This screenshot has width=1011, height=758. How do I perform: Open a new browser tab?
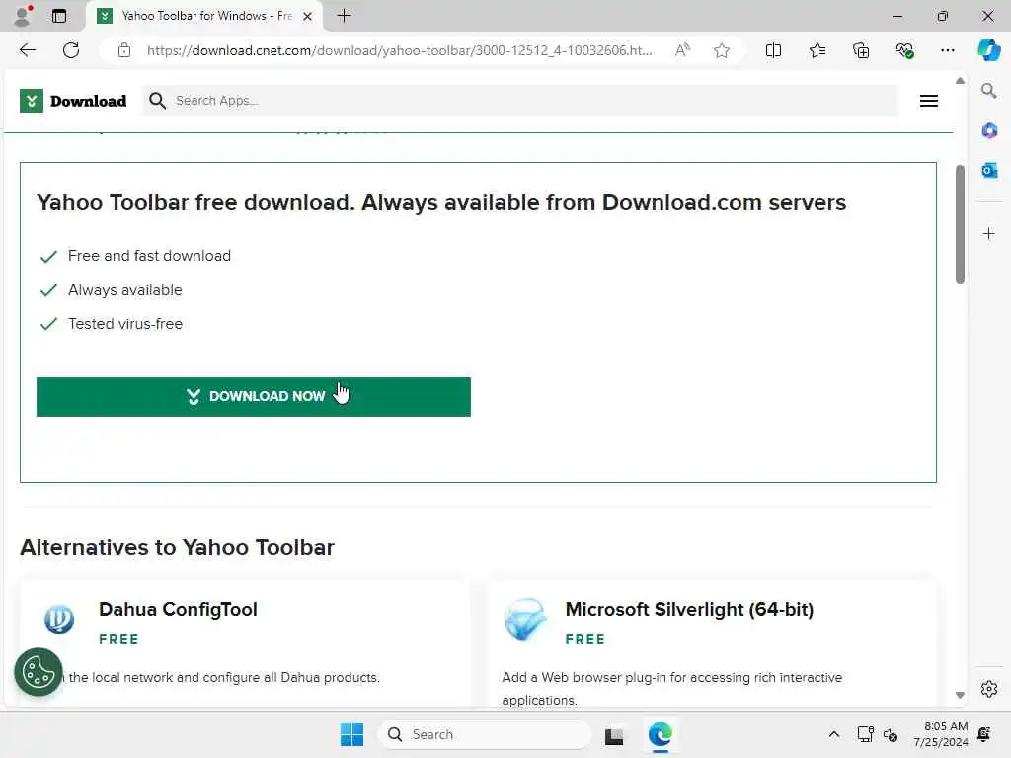[345, 16]
